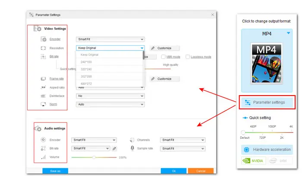Expand the Deinterlace dropdown
The image size is (302, 176).
click(110, 96)
